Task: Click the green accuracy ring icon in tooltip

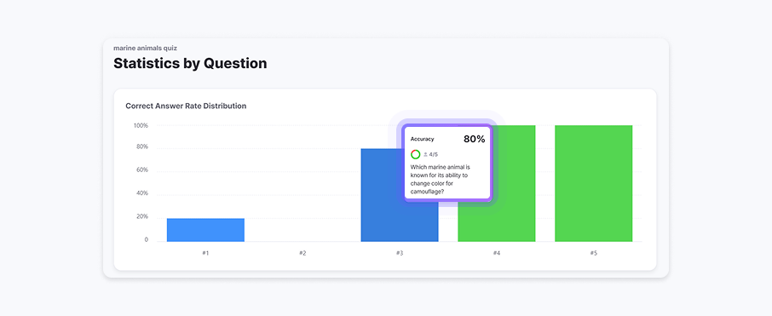Action: tap(416, 154)
